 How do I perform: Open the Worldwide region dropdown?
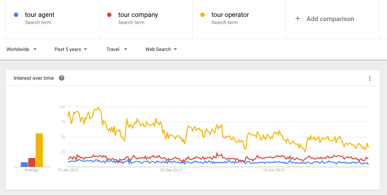(21, 49)
